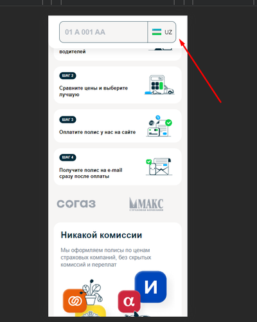Viewport: 257px width, 322px height.
Task: Click the calculator and car illustration
Action: (160, 85)
